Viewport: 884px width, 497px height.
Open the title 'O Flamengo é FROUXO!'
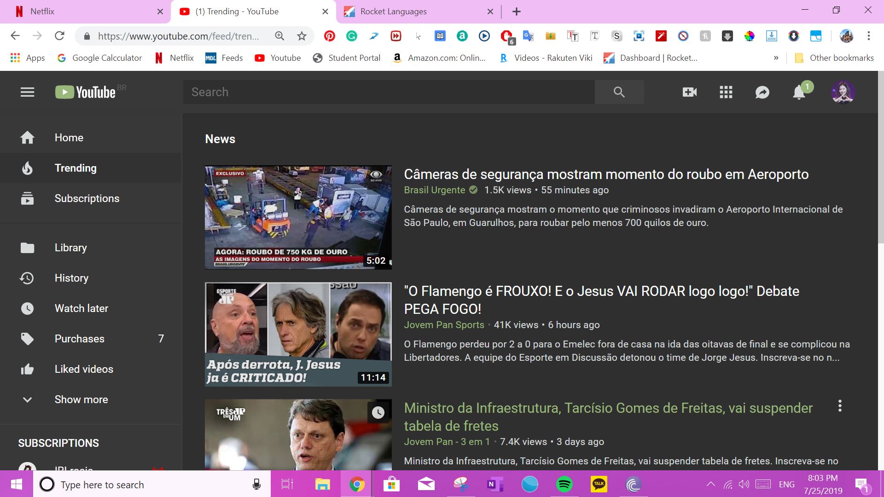coord(601,300)
